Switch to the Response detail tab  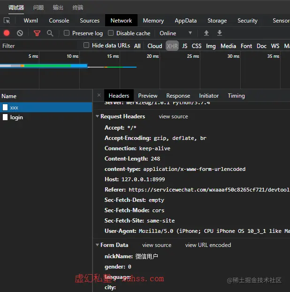click(x=178, y=95)
